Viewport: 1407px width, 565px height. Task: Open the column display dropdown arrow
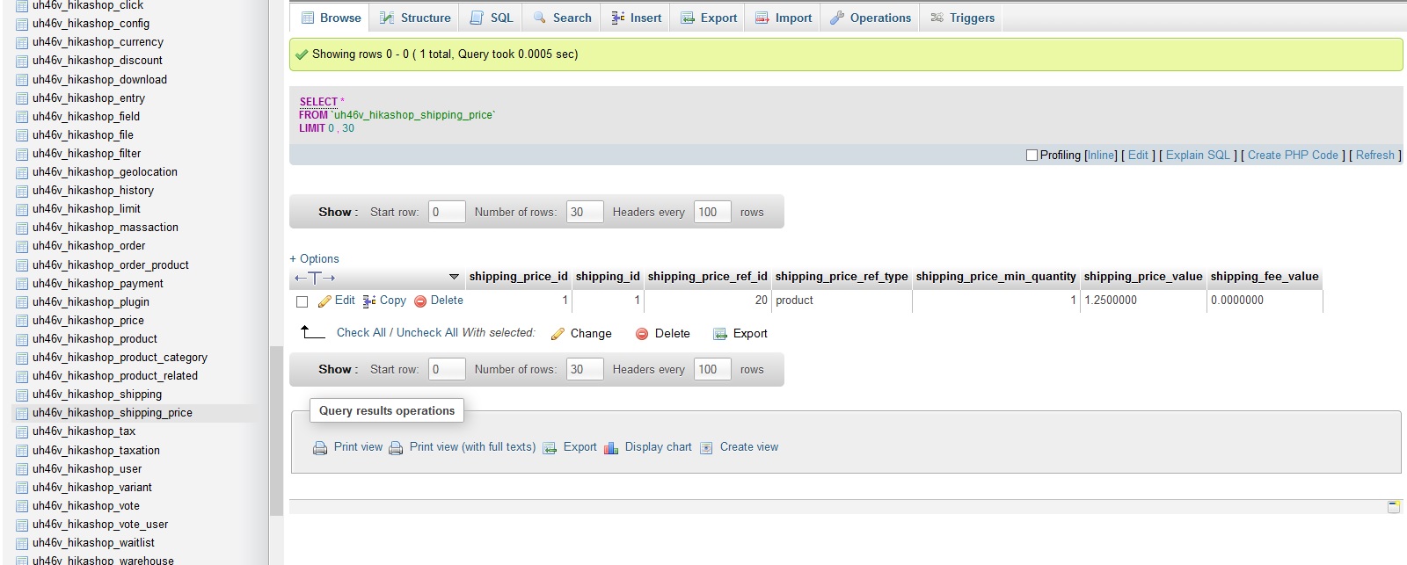[x=454, y=277]
